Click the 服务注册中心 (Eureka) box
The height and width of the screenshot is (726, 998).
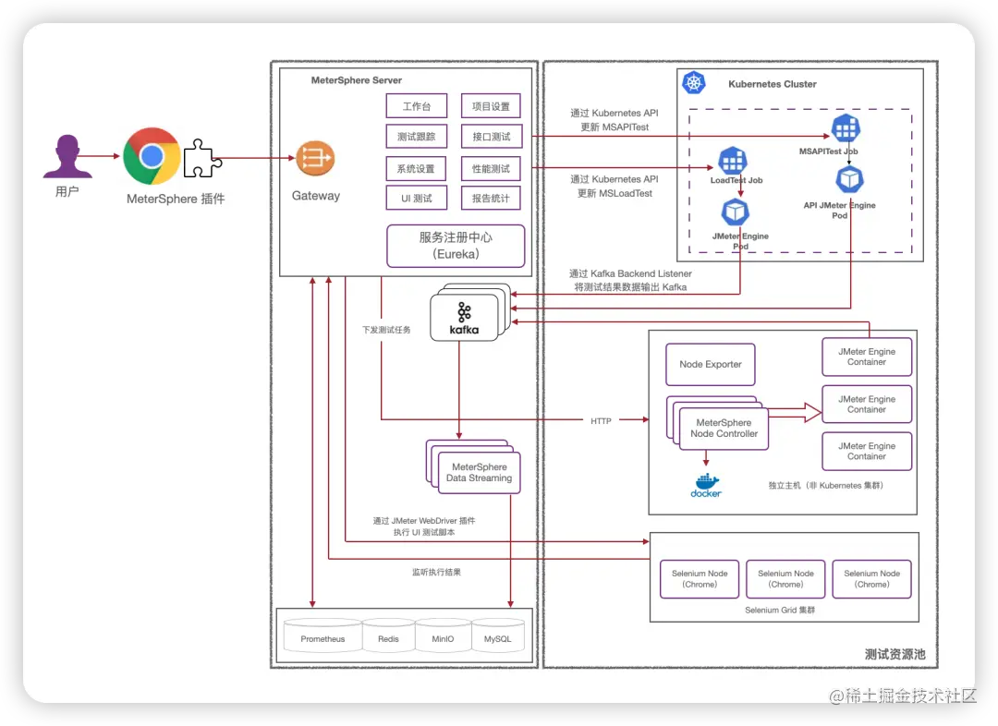[456, 246]
